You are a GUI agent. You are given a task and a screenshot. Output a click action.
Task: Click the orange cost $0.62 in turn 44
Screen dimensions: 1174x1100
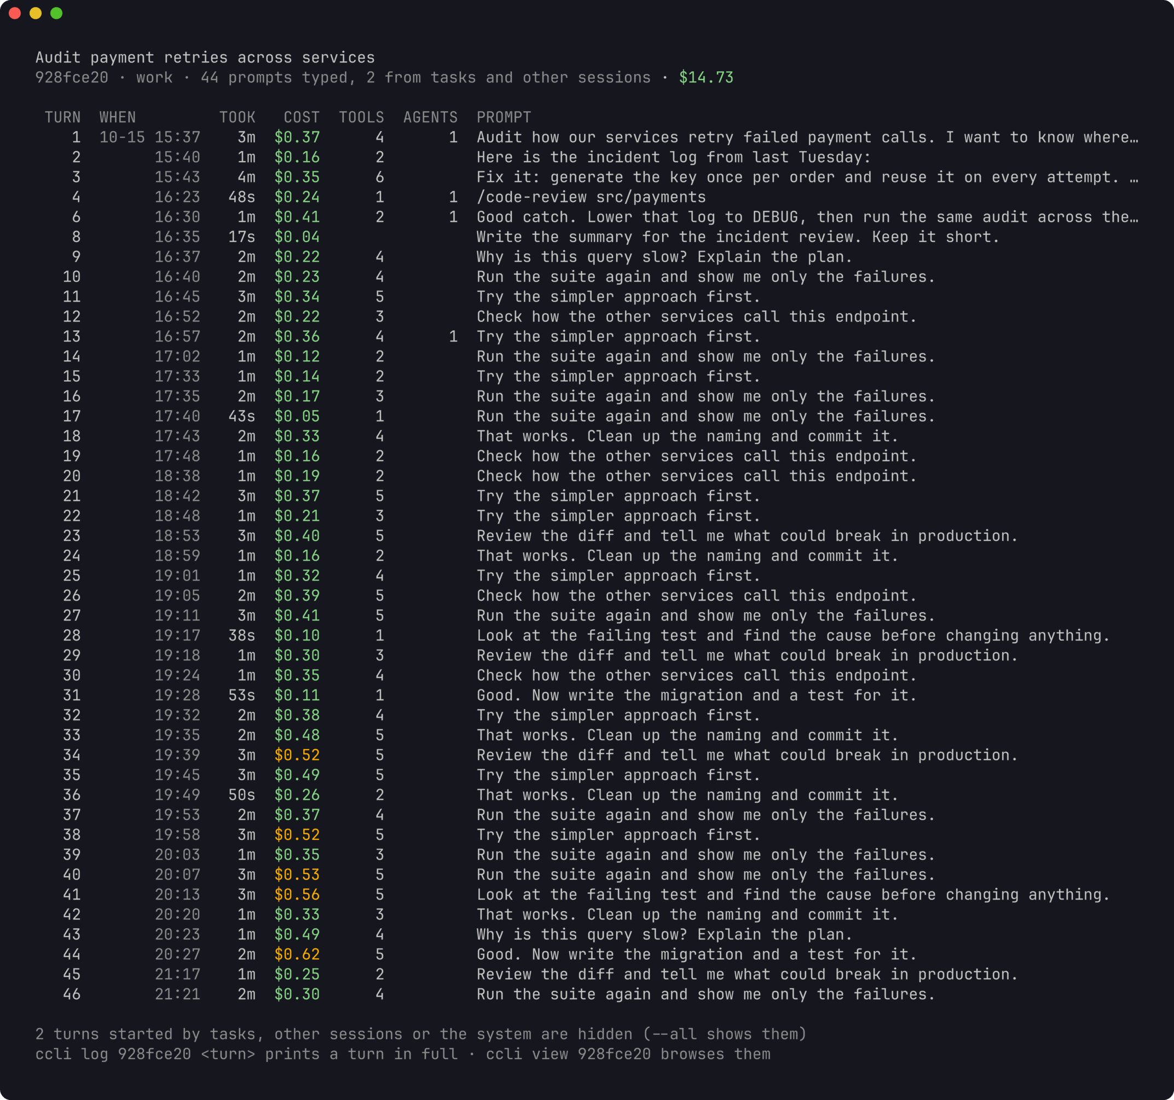[297, 954]
